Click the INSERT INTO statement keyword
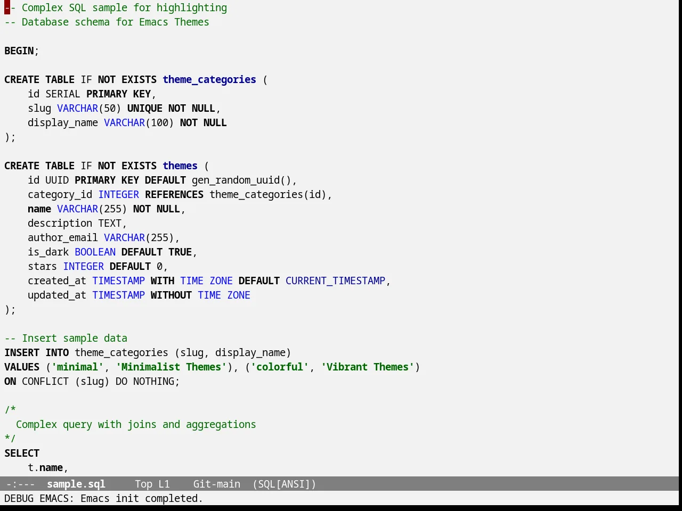The height and width of the screenshot is (511, 682). pos(36,352)
